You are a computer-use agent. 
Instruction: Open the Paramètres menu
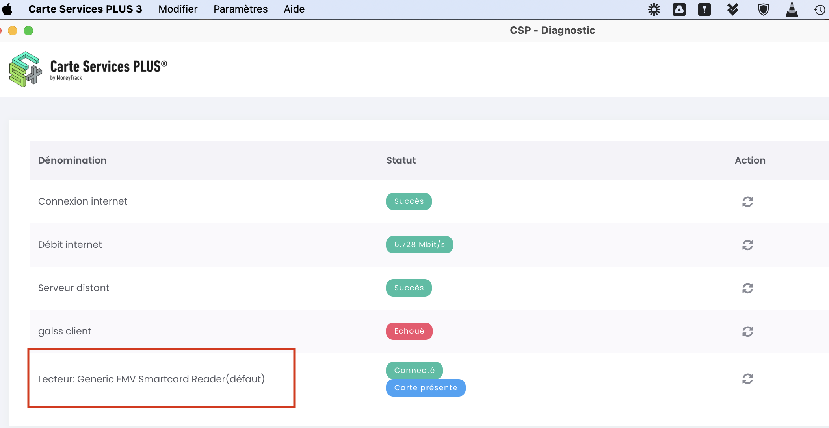pos(240,9)
